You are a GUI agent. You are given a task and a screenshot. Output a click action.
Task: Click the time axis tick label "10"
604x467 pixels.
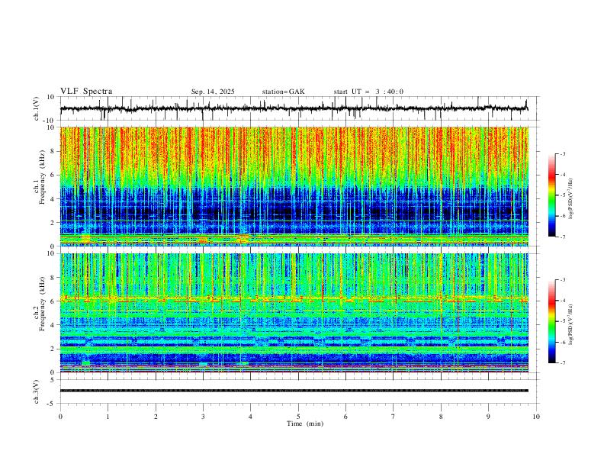[x=536, y=417]
